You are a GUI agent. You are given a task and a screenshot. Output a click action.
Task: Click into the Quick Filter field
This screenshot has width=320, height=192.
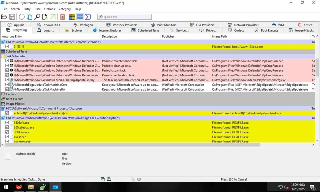click(124, 17)
